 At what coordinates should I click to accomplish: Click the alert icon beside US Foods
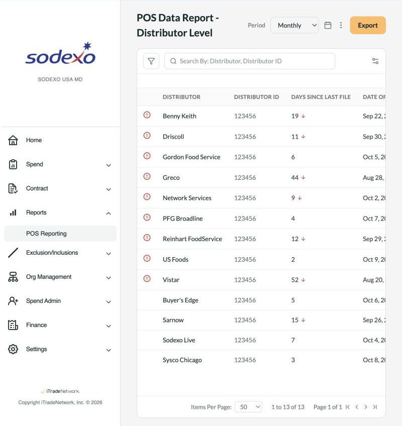147,258
